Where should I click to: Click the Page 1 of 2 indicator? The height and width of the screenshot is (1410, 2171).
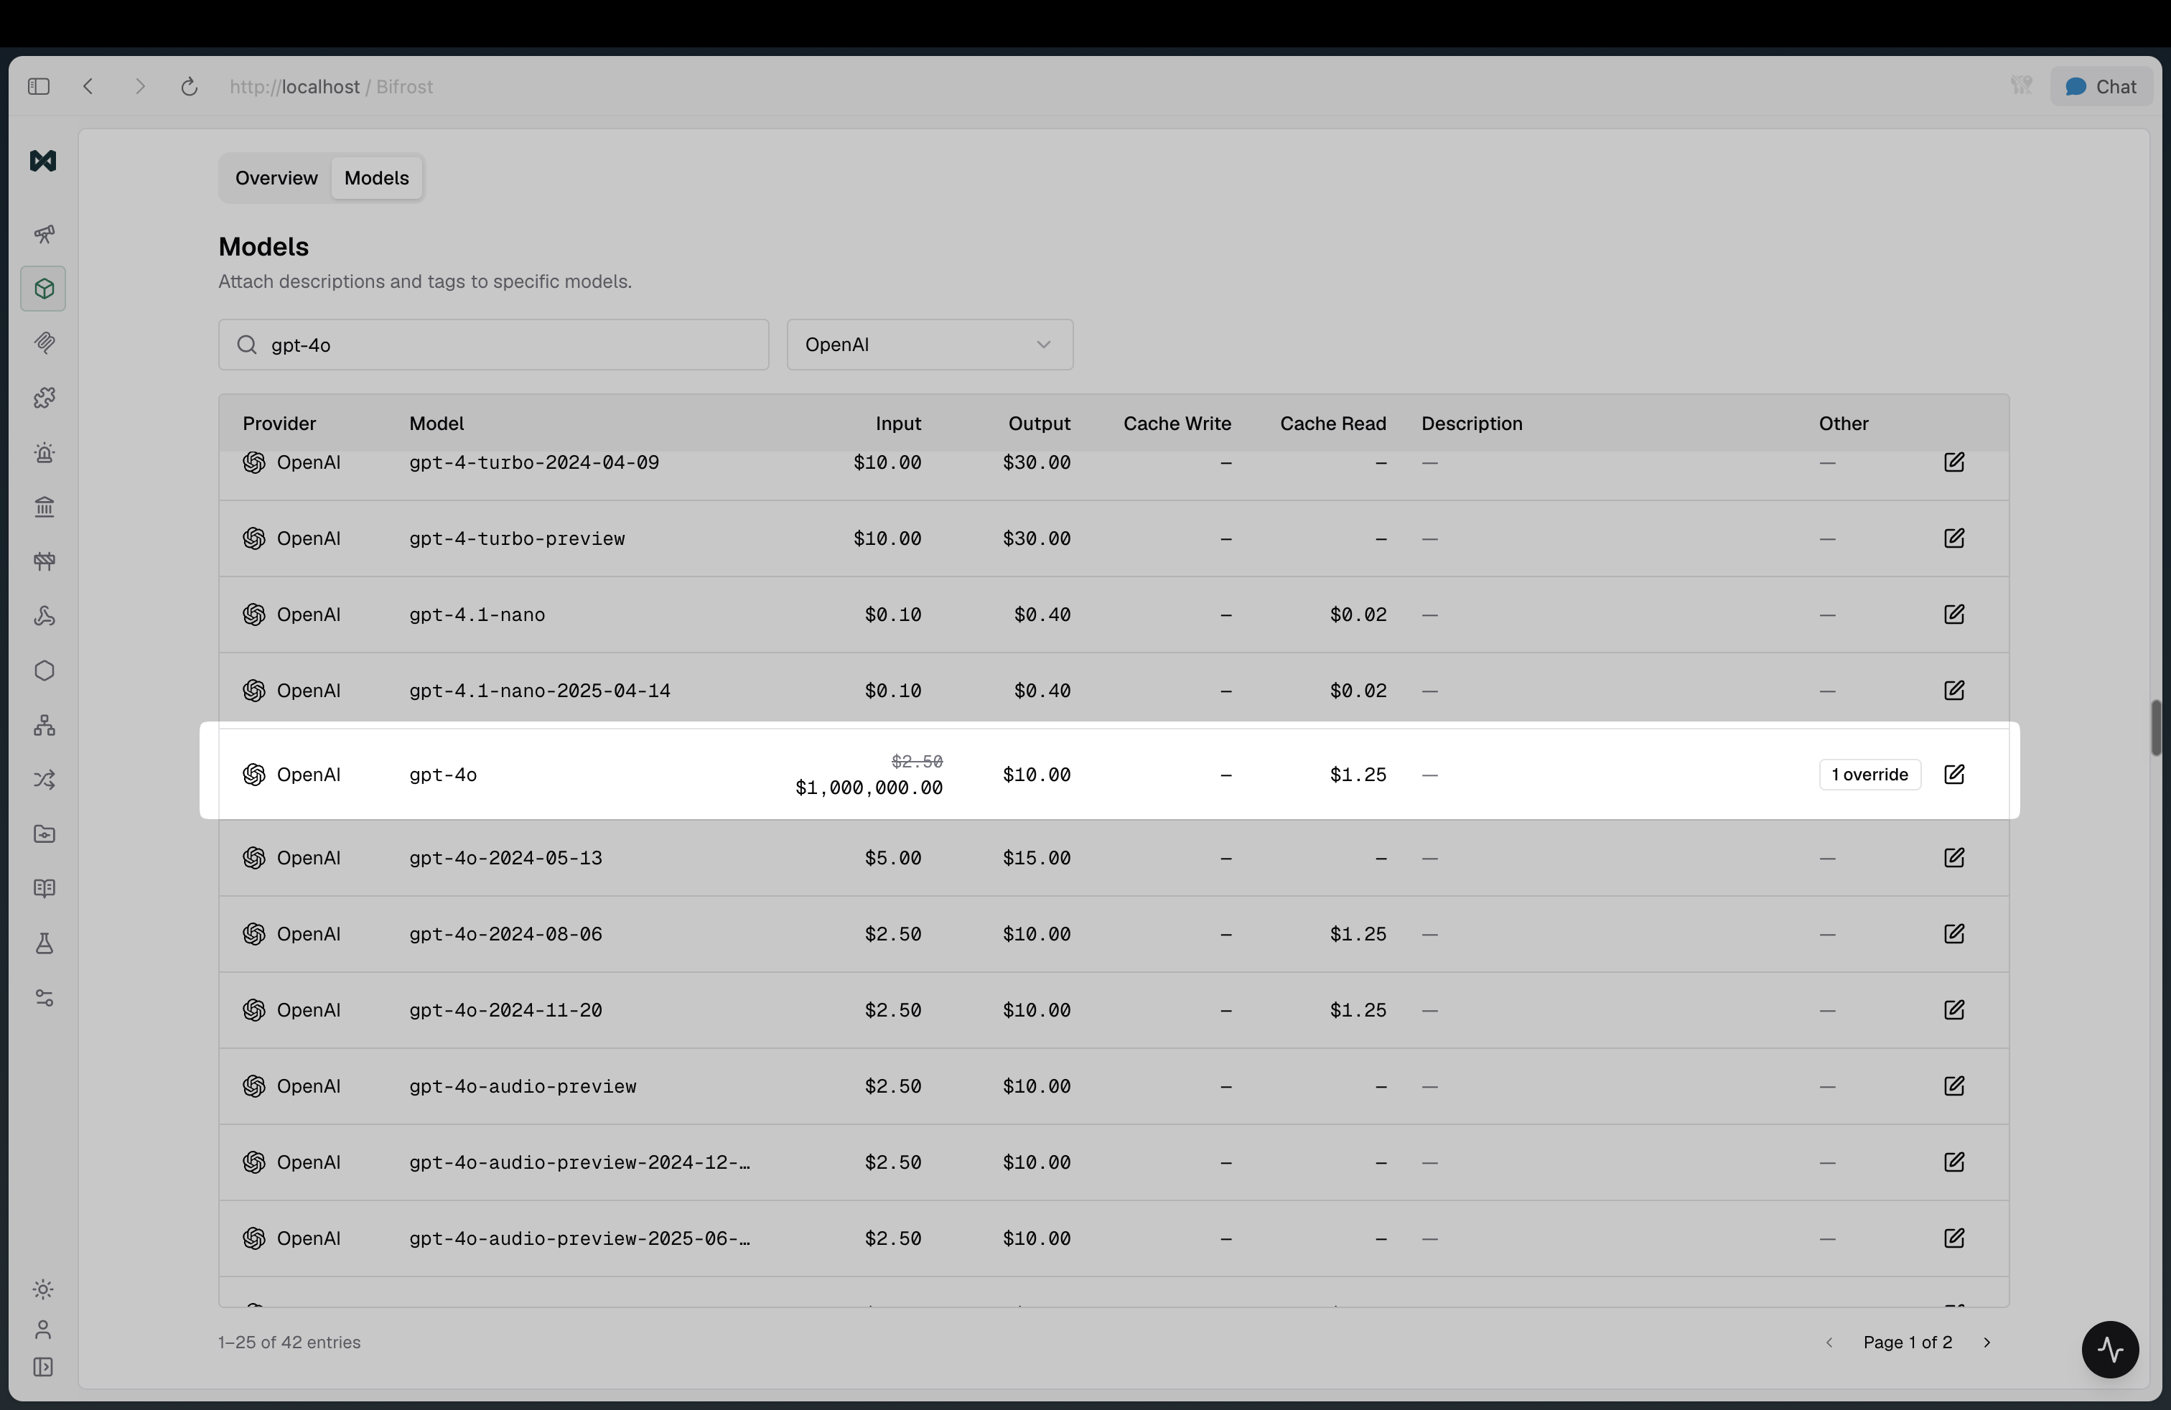point(1908,1343)
